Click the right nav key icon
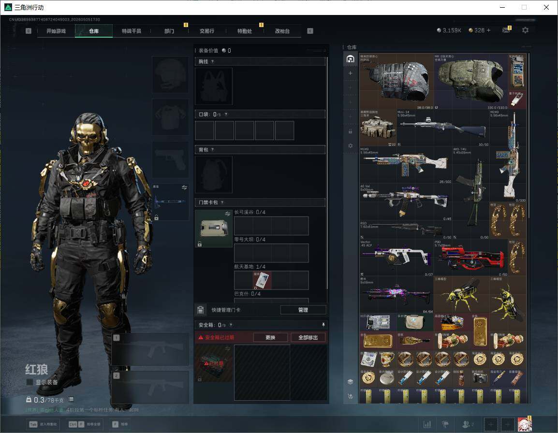The width and height of the screenshot is (558, 433). click(310, 31)
